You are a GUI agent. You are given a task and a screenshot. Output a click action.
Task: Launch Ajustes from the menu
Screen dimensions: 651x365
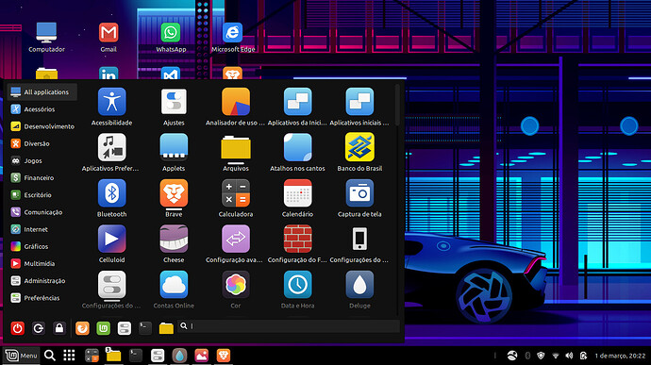[174, 107]
